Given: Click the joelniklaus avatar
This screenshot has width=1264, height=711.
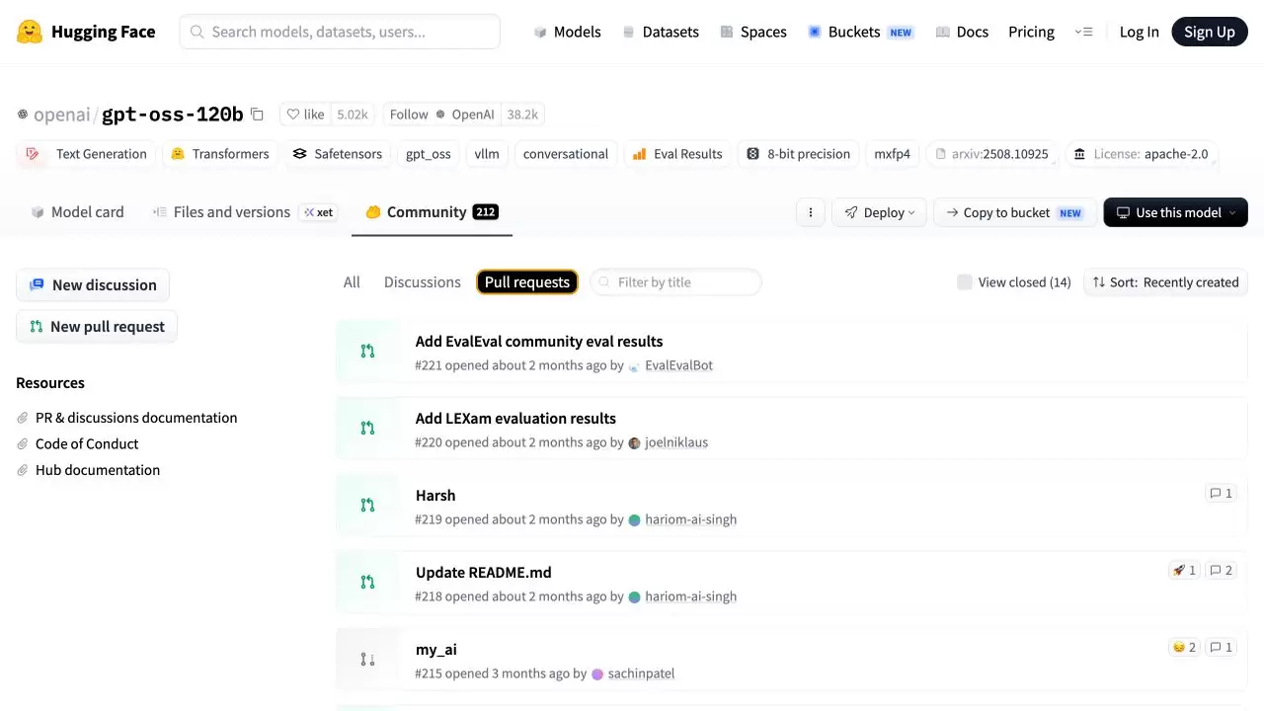Looking at the screenshot, I should coord(634,442).
